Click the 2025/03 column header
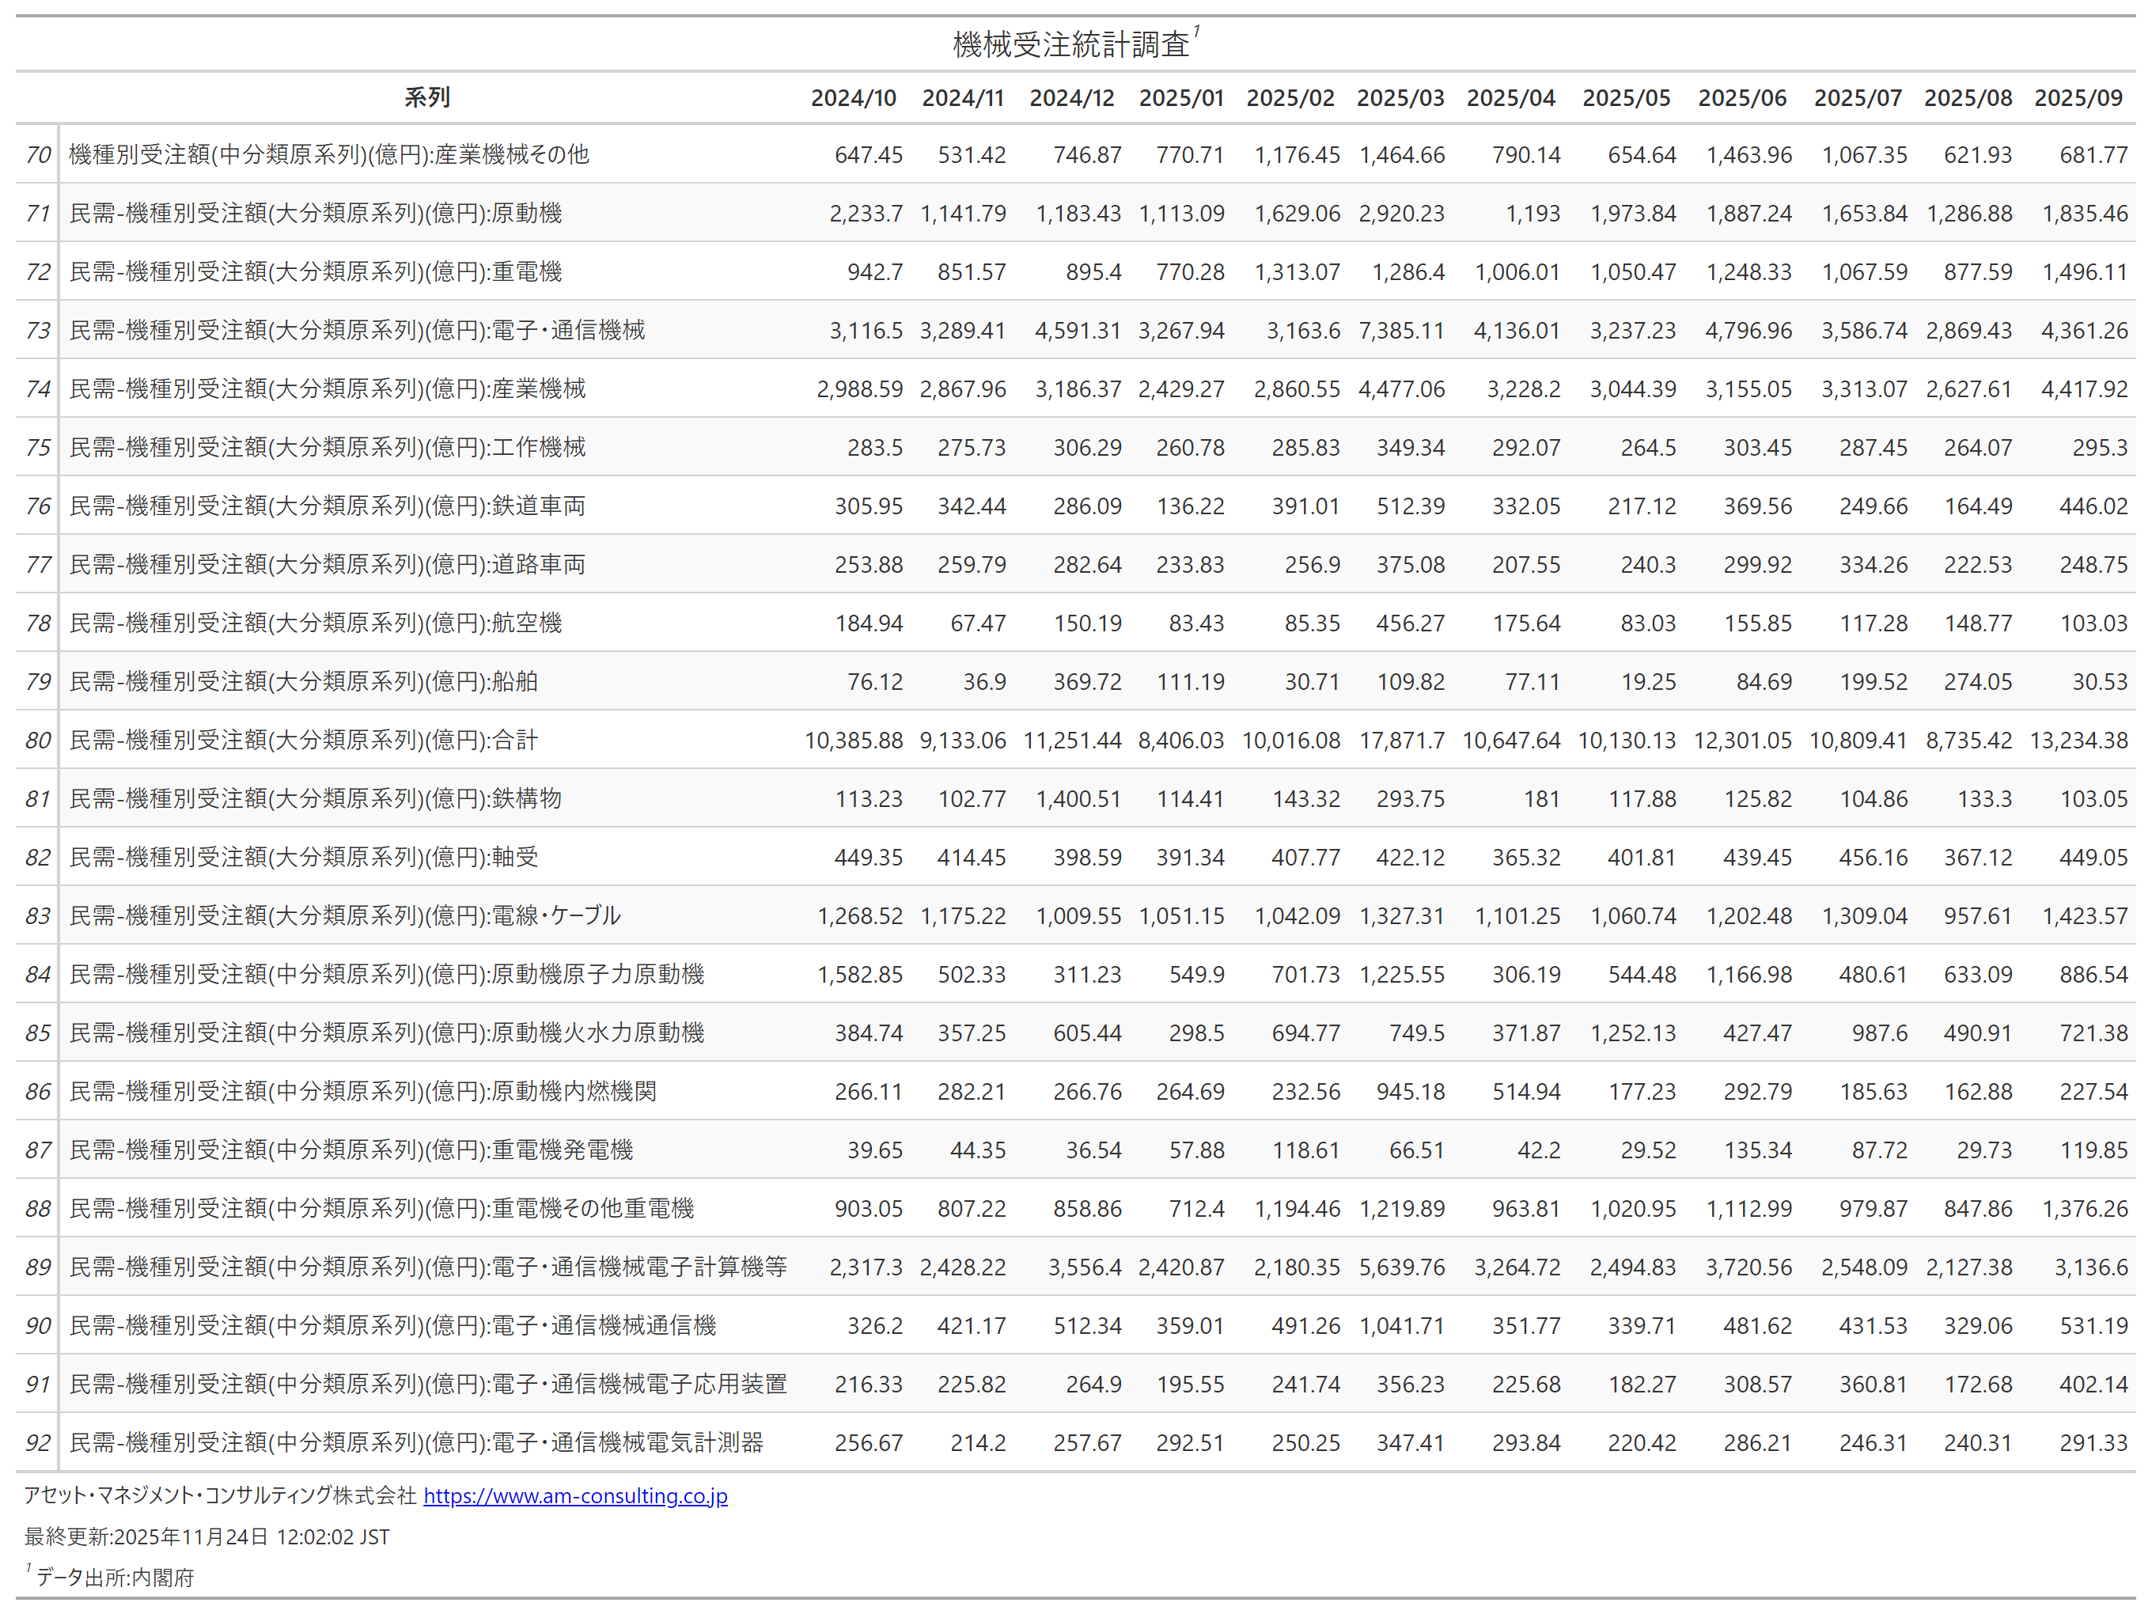Viewport: 2152px width, 1614px height. tap(1400, 97)
